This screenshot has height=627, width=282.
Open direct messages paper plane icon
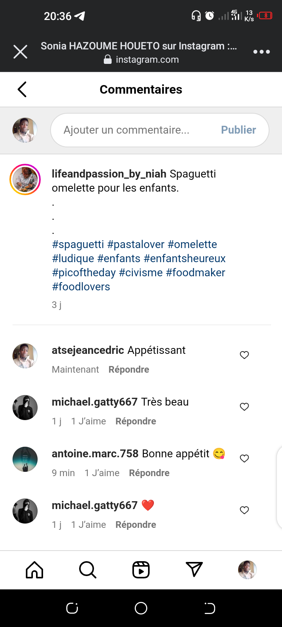194,570
